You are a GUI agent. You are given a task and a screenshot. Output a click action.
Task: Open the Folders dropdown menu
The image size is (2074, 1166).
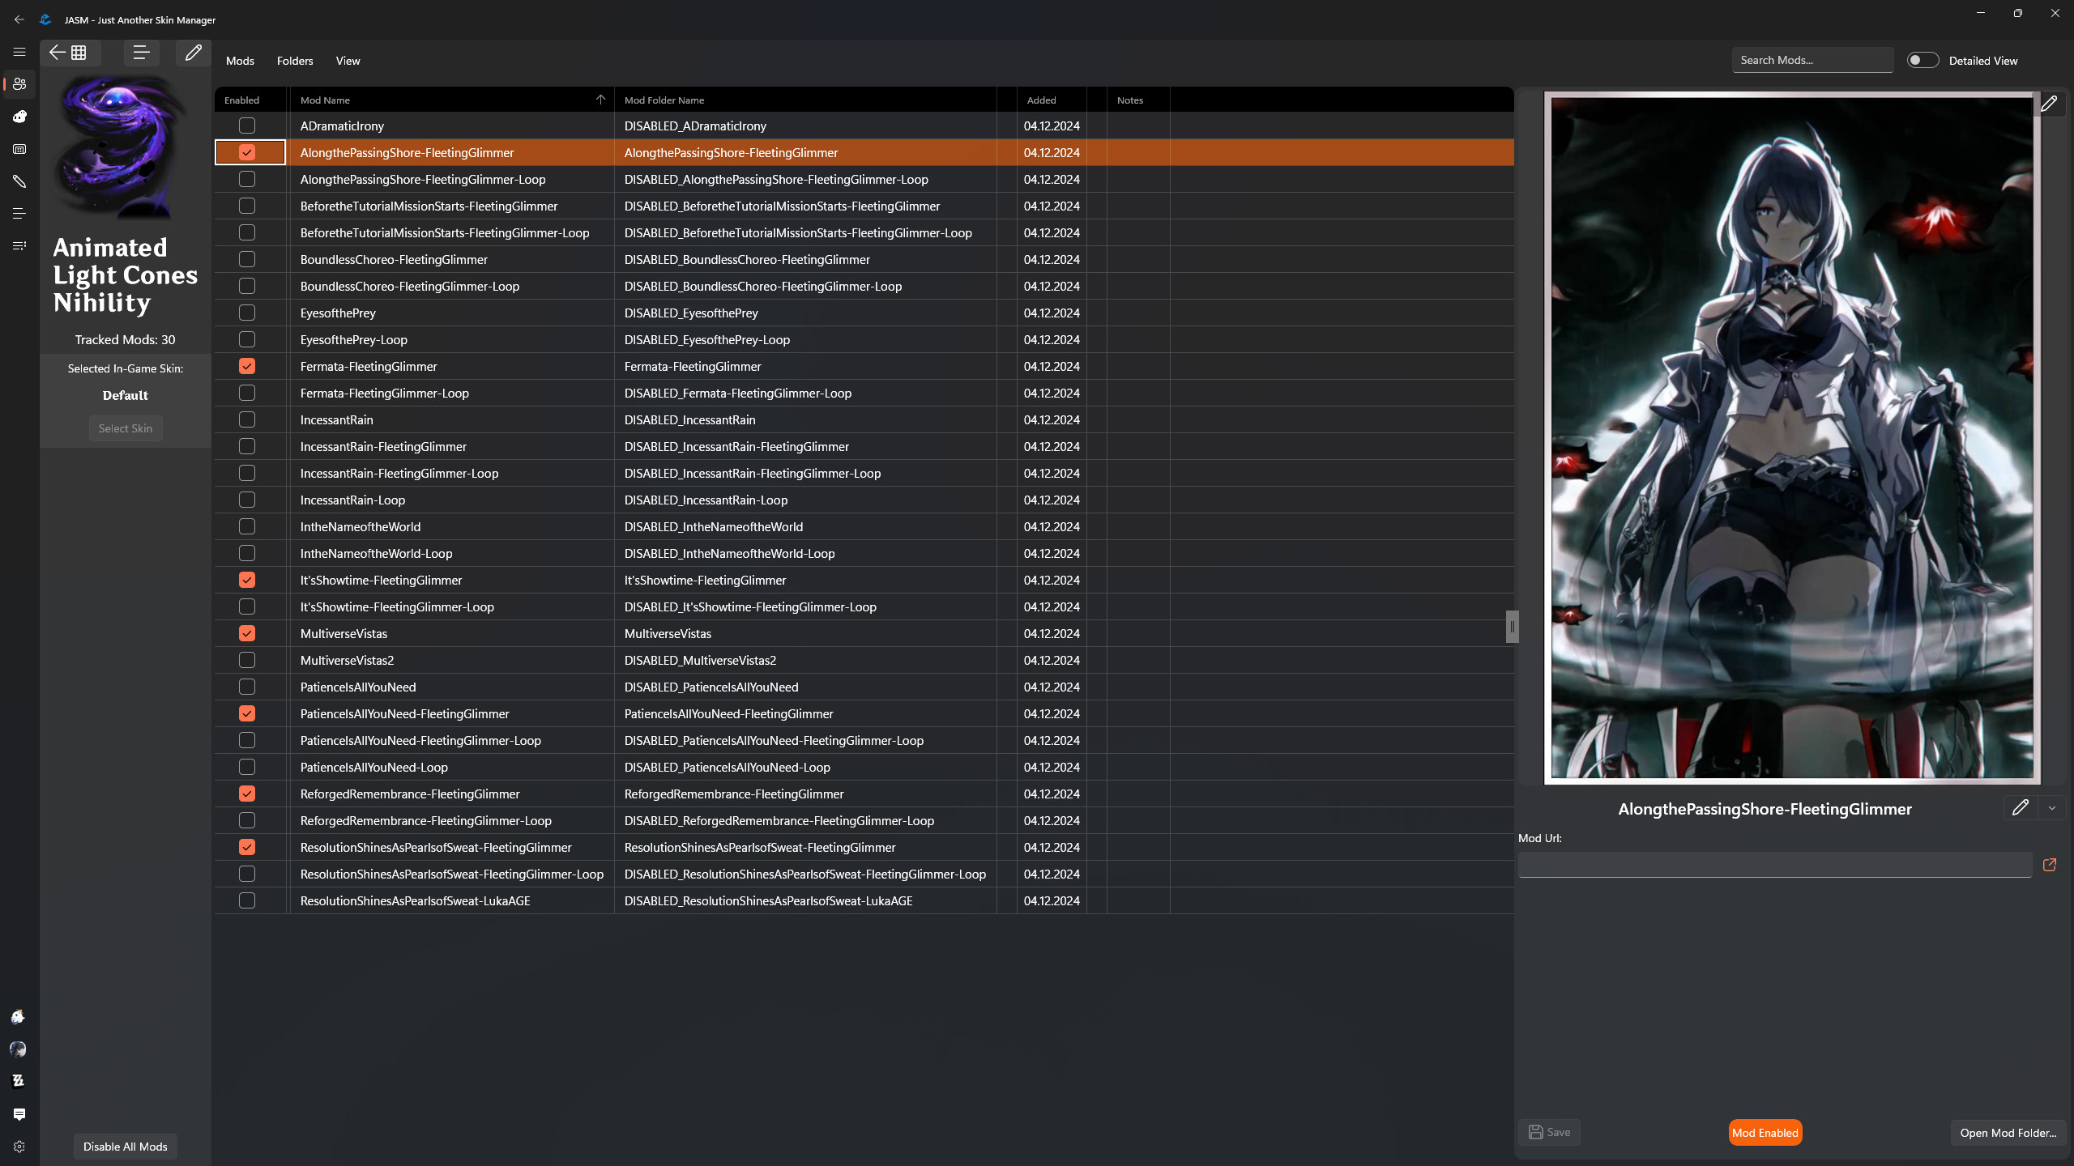(295, 61)
